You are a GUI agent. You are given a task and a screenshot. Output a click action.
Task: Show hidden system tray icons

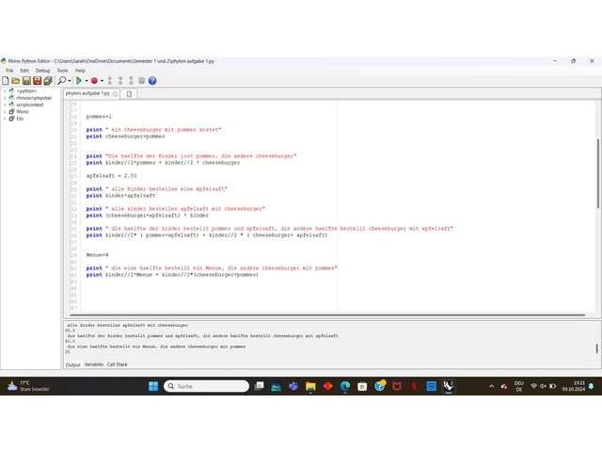(491, 386)
